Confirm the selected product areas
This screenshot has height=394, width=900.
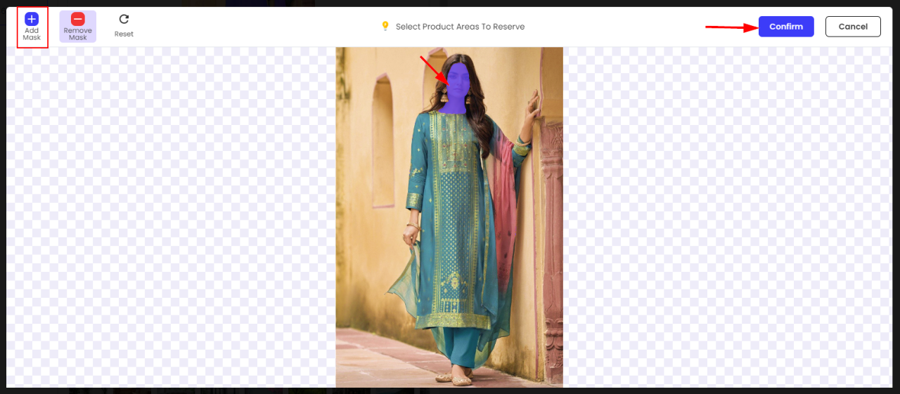tap(786, 27)
